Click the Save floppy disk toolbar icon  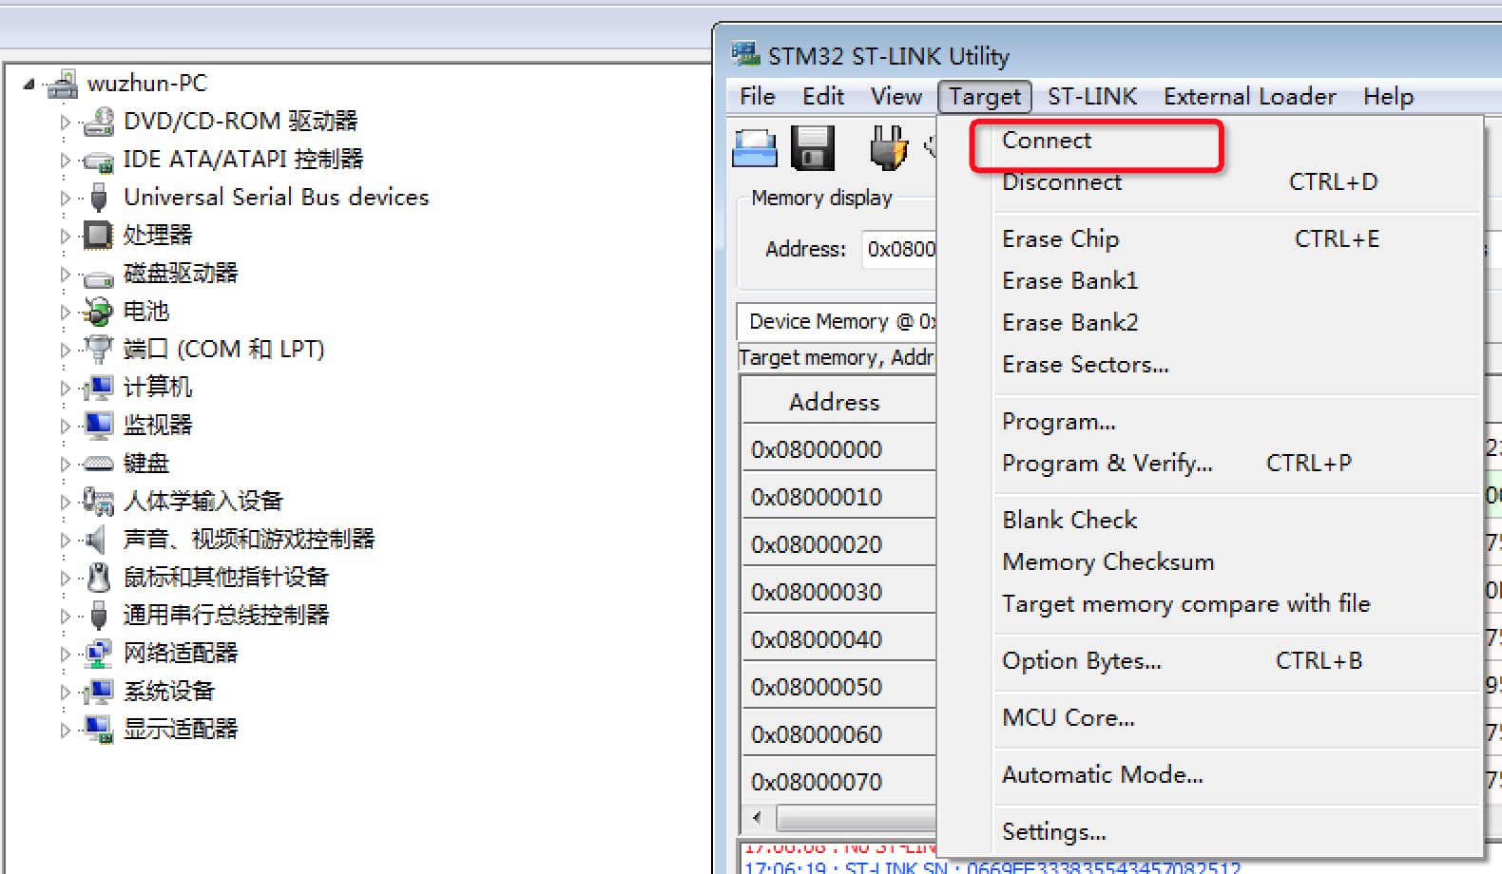pos(813,148)
